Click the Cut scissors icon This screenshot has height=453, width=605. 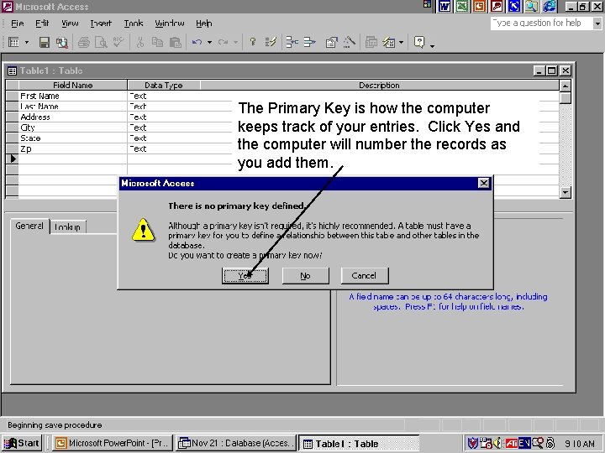point(140,42)
